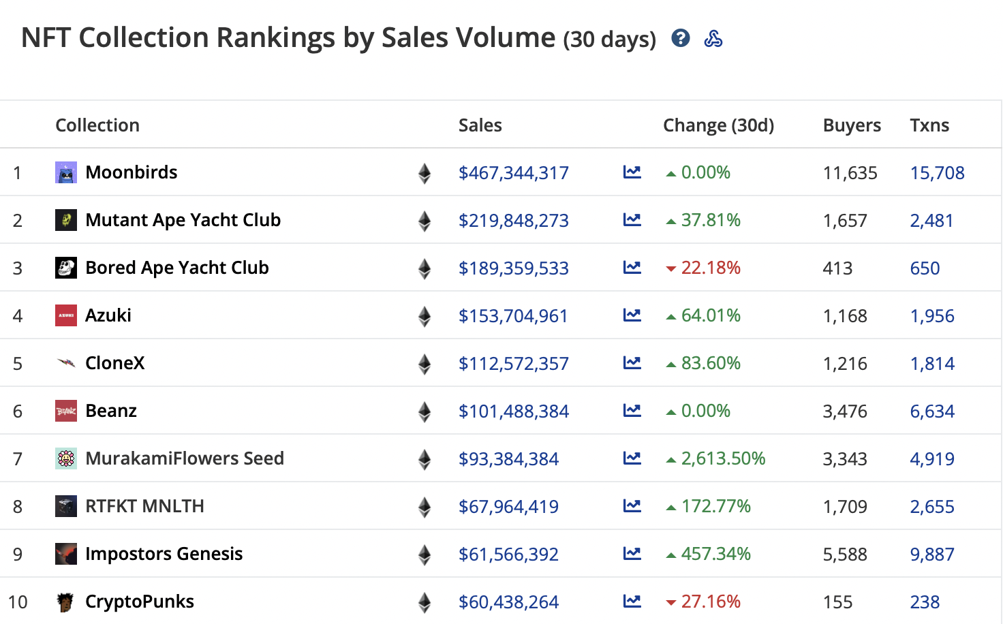Click the Ethereum icon in the MurakamiFlowers row
This screenshot has height=624, width=1003.
click(425, 460)
